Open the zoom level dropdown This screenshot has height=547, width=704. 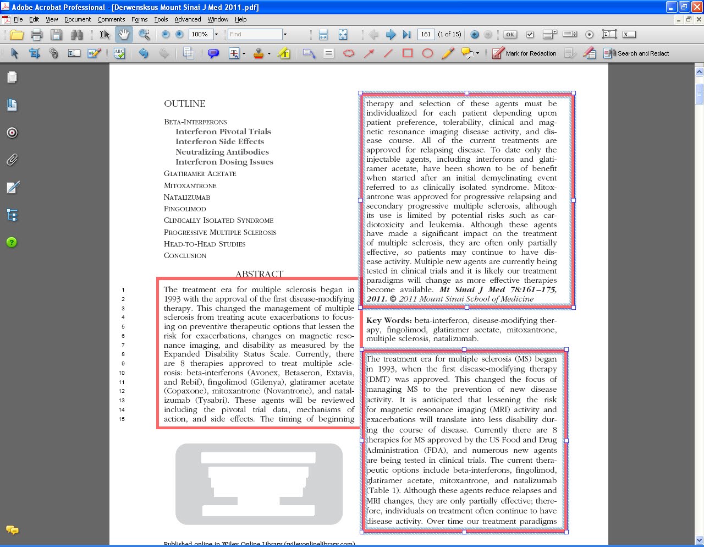point(216,34)
